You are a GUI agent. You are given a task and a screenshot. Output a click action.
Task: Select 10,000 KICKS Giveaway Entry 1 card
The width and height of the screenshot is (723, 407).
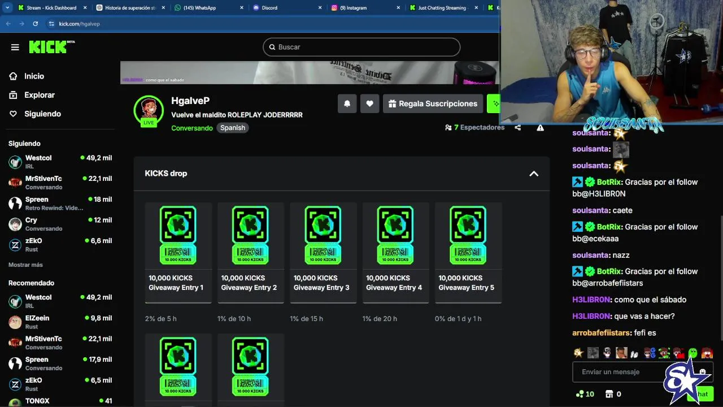pos(178,253)
